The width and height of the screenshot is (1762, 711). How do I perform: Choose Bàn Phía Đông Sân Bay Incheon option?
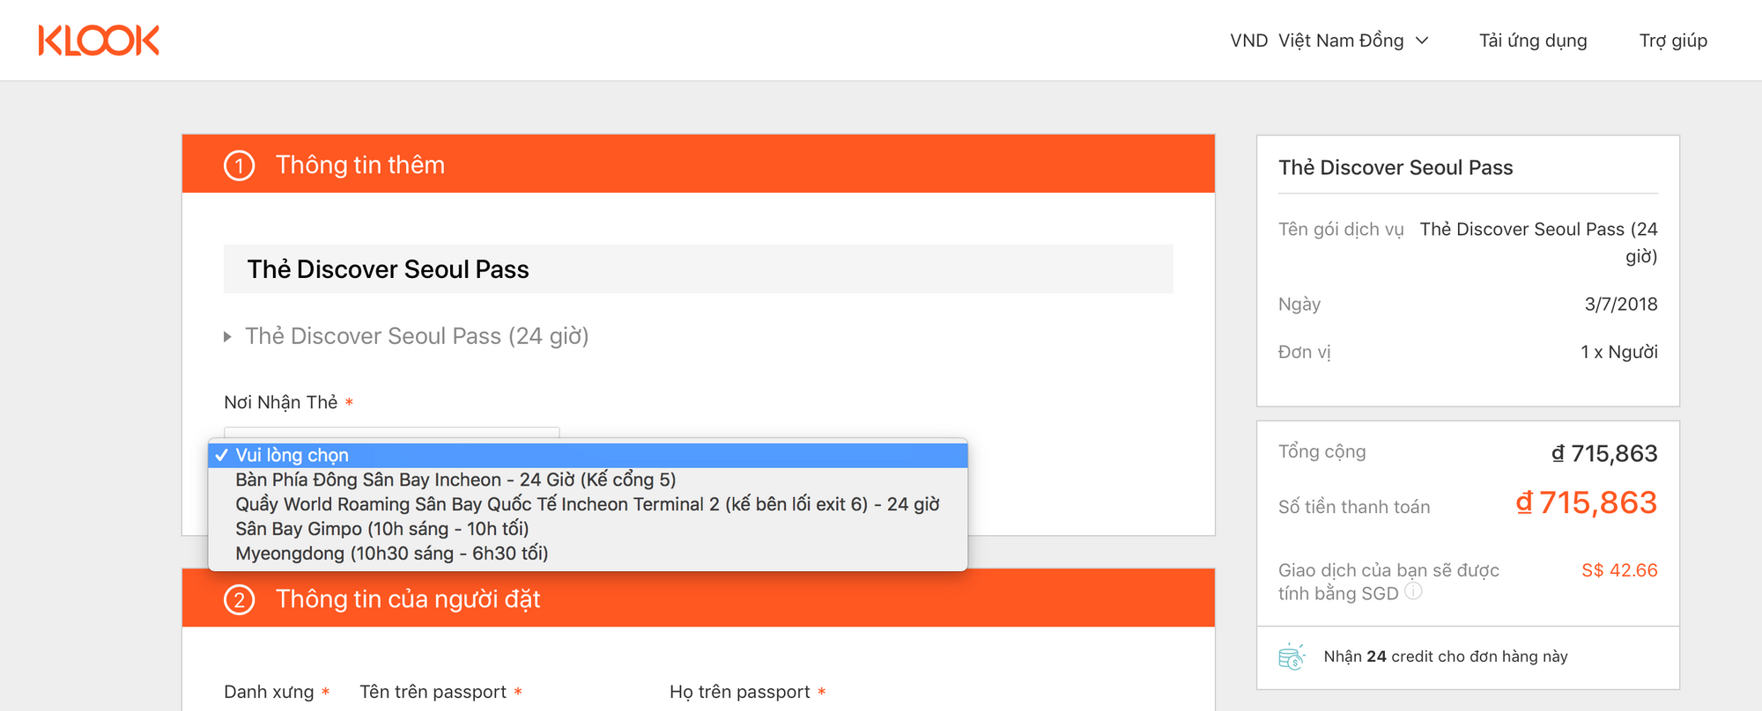coord(455,480)
